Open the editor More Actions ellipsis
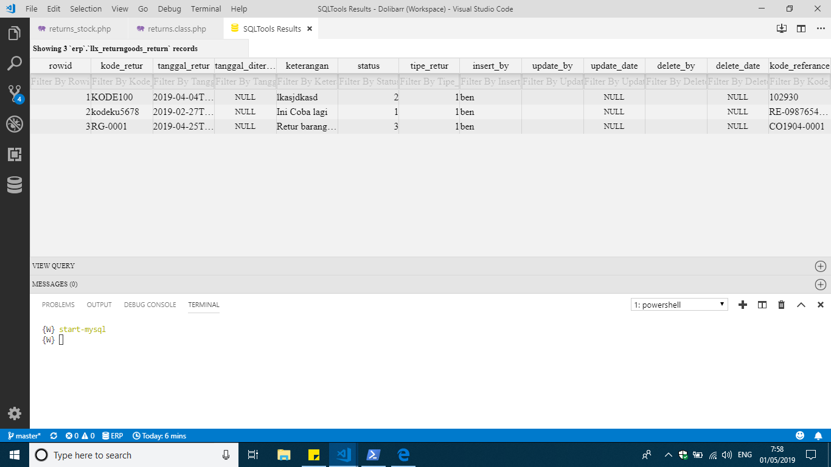831x467 pixels. 819,29
